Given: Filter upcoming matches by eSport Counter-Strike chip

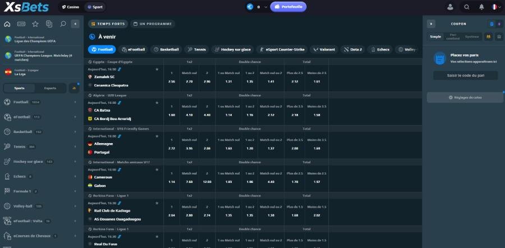Looking at the screenshot, I should 282,49.
